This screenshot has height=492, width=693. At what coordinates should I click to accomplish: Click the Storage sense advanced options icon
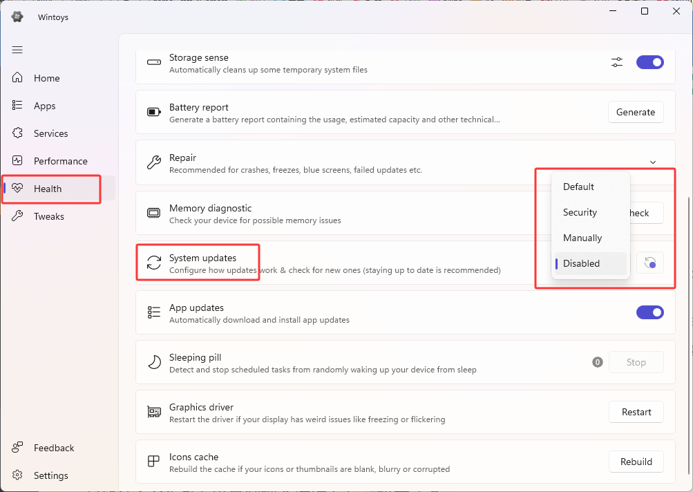click(617, 62)
